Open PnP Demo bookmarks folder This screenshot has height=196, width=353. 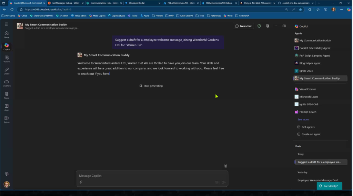tap(8, 16)
